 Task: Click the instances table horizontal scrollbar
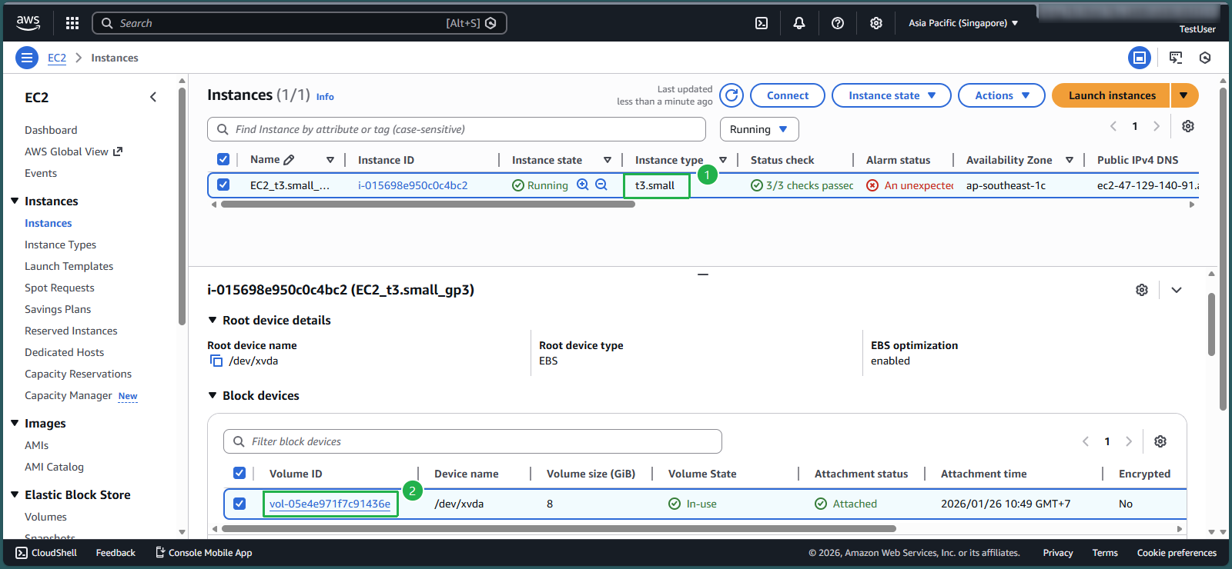(x=428, y=205)
